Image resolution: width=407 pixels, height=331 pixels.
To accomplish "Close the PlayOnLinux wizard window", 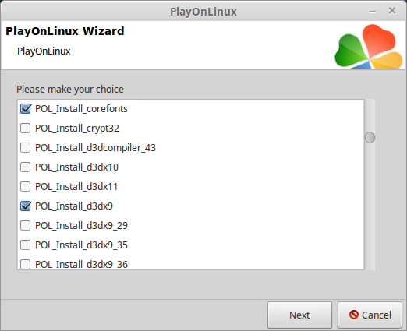I will tap(392, 11).
